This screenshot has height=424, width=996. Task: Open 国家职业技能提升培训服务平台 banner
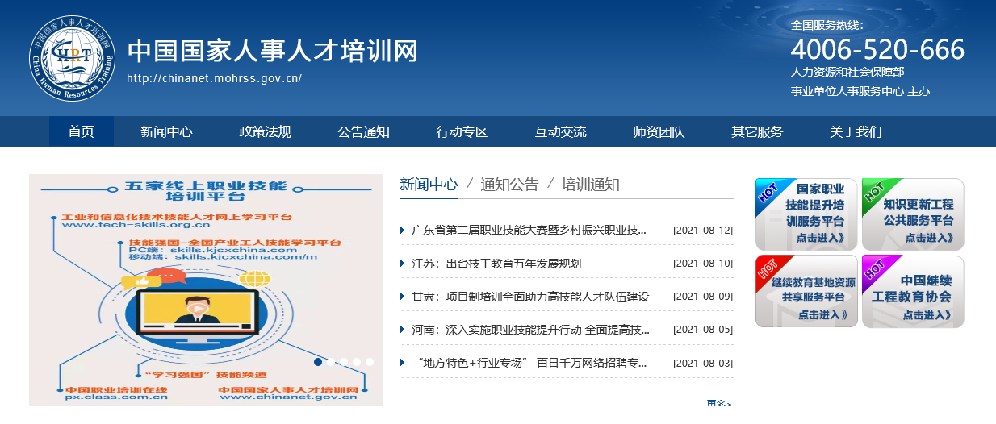click(806, 214)
